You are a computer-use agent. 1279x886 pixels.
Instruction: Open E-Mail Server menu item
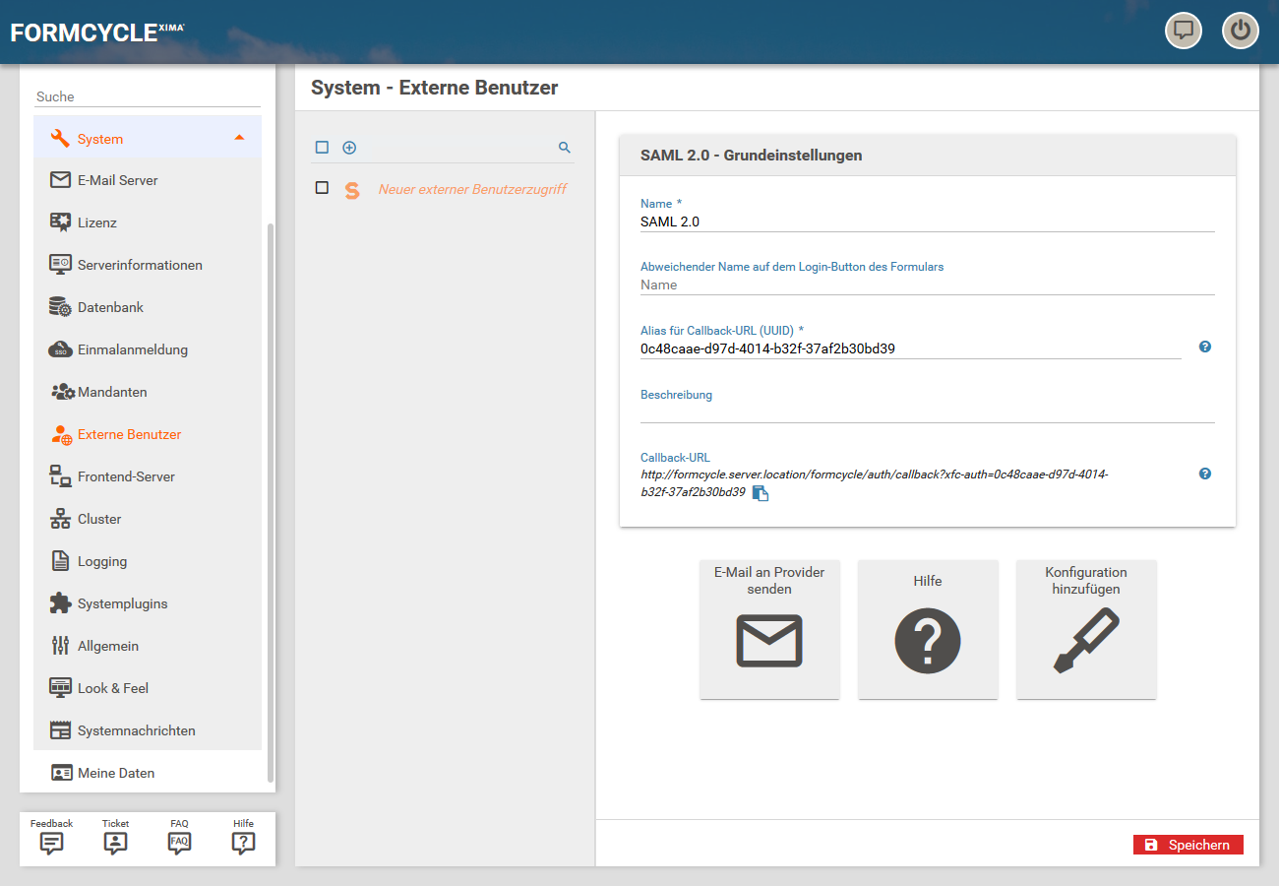(x=117, y=180)
